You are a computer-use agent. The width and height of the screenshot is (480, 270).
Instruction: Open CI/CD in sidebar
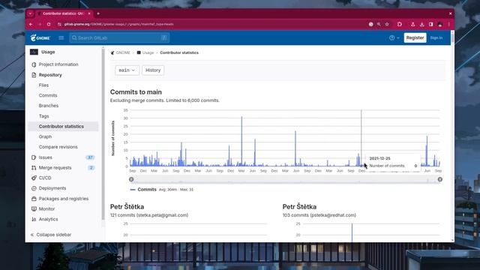pyautogui.click(x=45, y=178)
